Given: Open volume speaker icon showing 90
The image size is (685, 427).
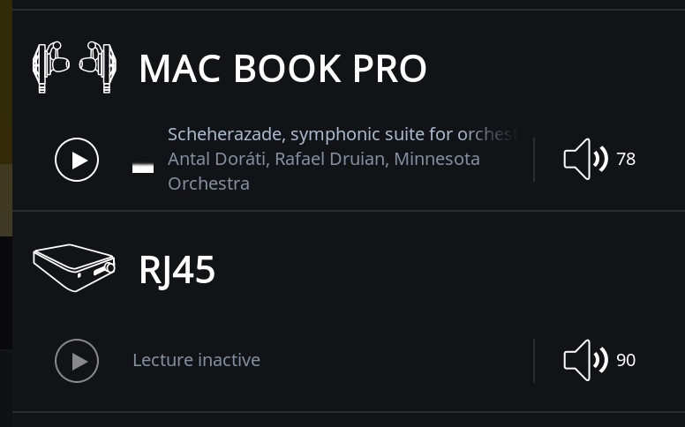Looking at the screenshot, I should click(x=586, y=360).
